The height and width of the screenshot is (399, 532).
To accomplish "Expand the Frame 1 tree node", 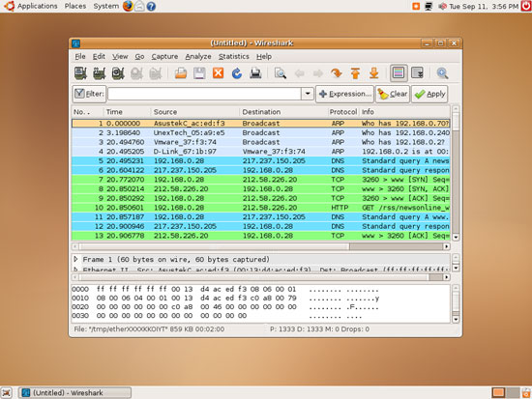I will tap(76, 259).
